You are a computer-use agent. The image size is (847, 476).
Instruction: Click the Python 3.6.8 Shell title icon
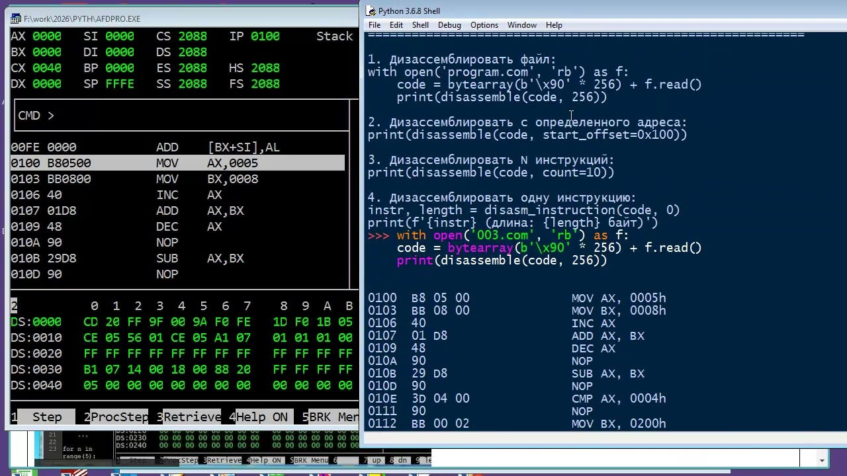click(371, 11)
